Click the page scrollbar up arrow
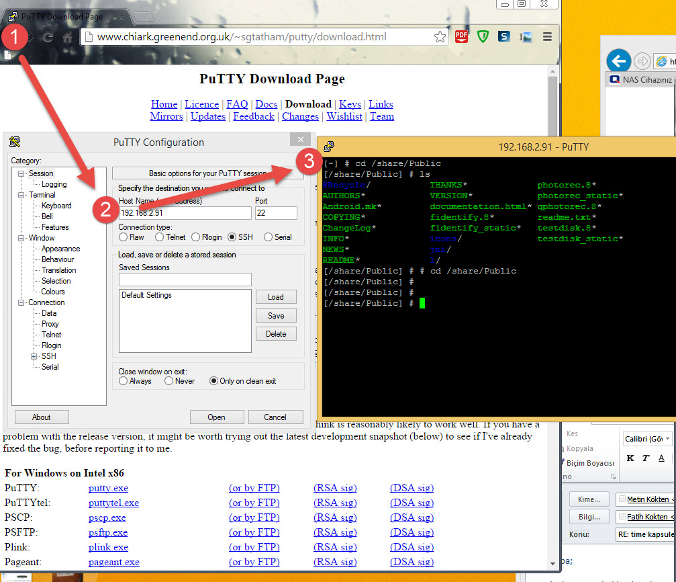 coord(552,71)
